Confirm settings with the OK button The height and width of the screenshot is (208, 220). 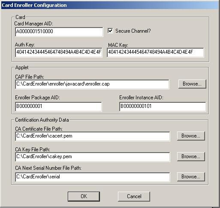[84, 196]
